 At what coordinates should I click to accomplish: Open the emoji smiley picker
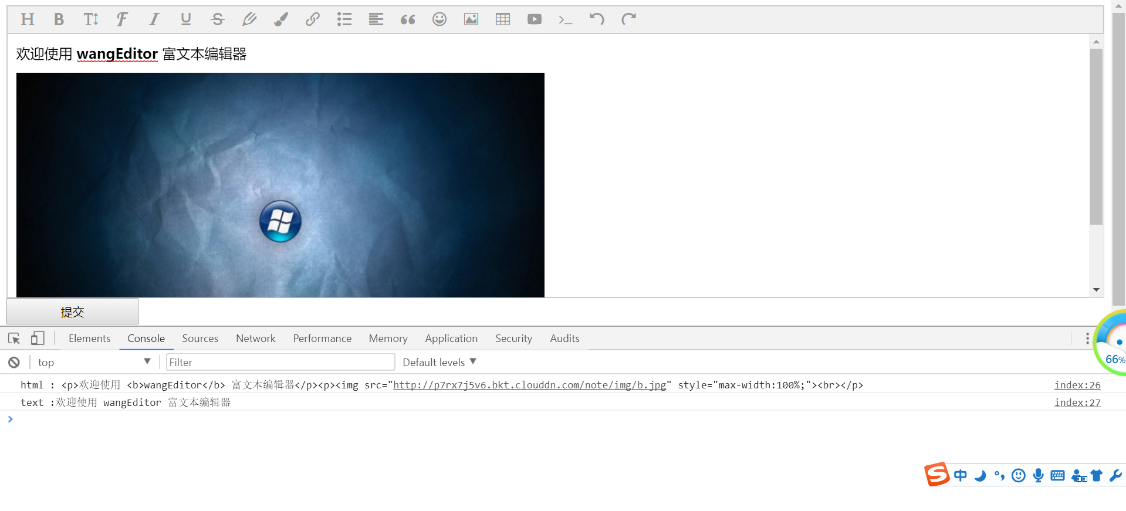(439, 19)
